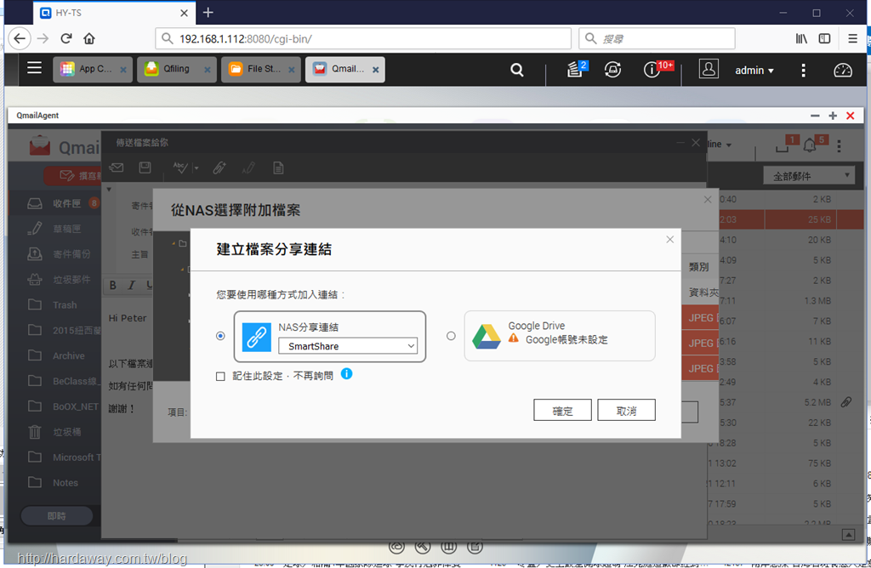This screenshot has height=568, width=871.
Task: Check the remember this setting checkbox
Action: tap(220, 377)
